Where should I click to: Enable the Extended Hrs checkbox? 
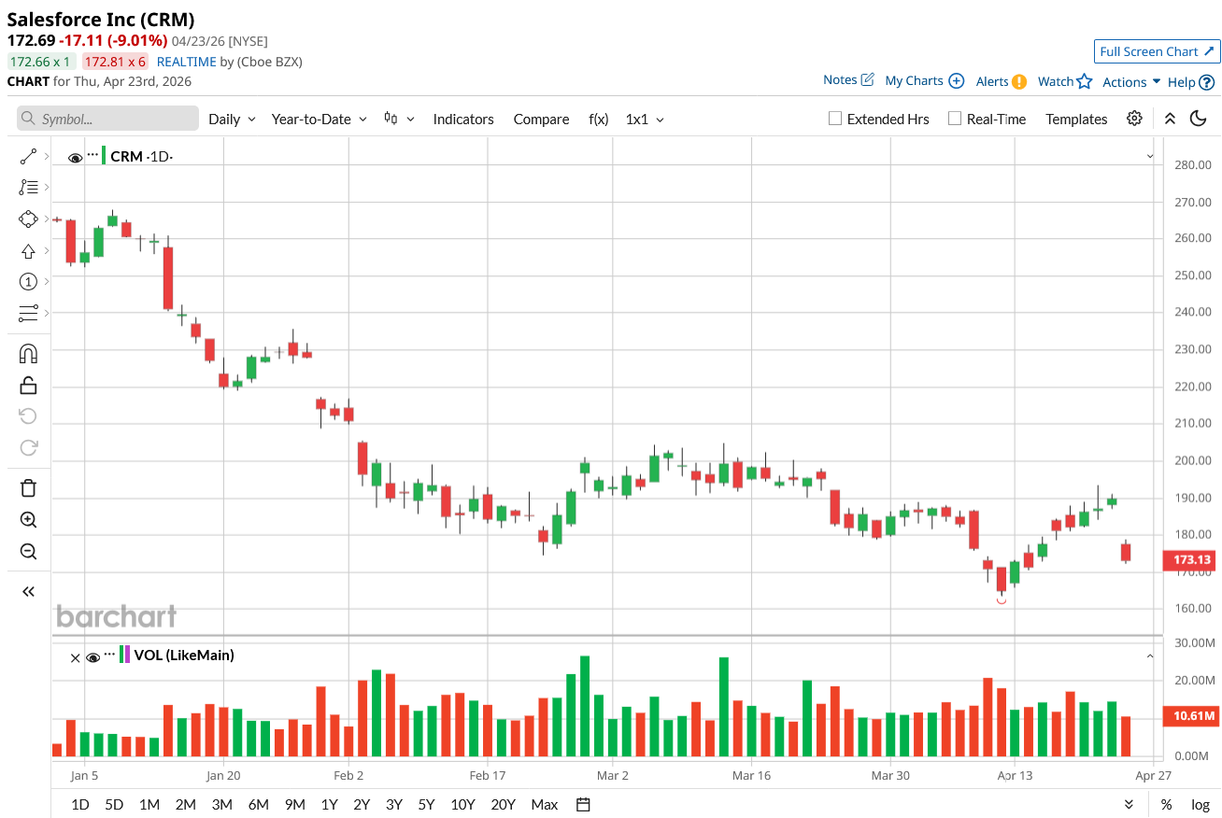coord(836,119)
